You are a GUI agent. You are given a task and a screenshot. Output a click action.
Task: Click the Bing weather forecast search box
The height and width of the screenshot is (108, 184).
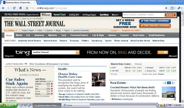click(x=54, y=52)
